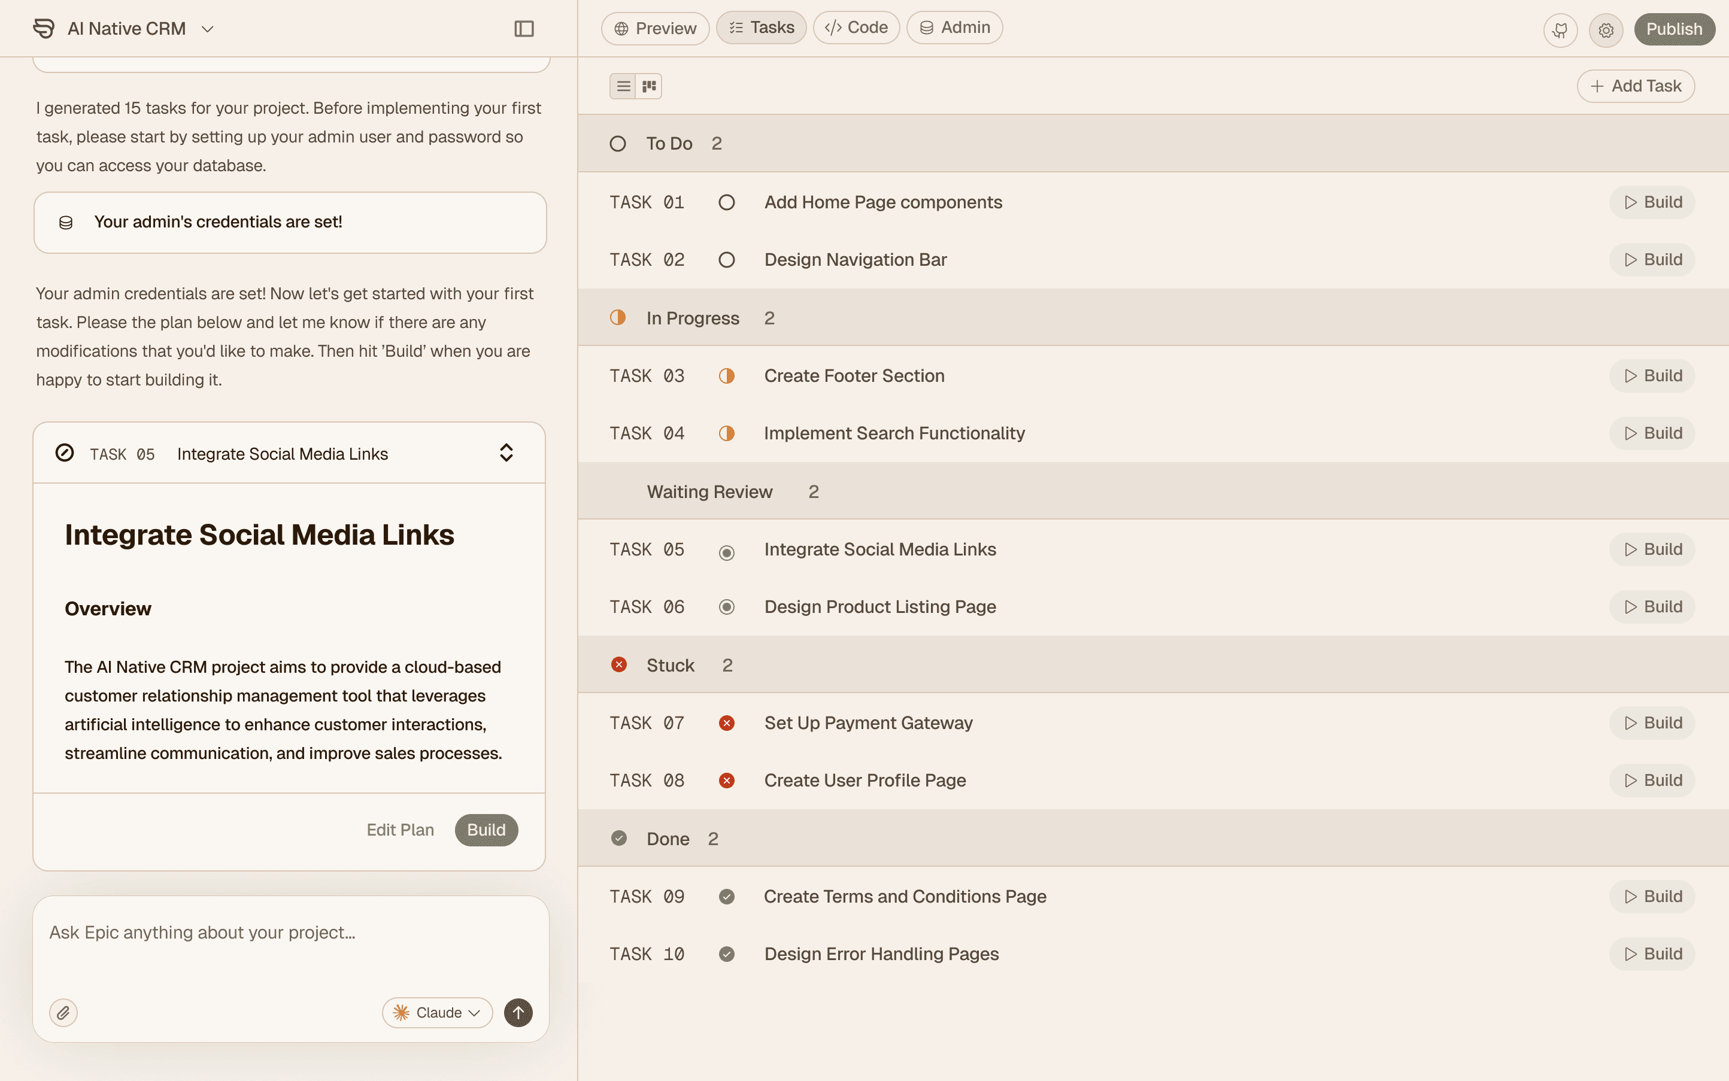Viewport: 1729px width, 1081px height.
Task: Open the AI Native CRM project dropdown
Action: (x=207, y=29)
